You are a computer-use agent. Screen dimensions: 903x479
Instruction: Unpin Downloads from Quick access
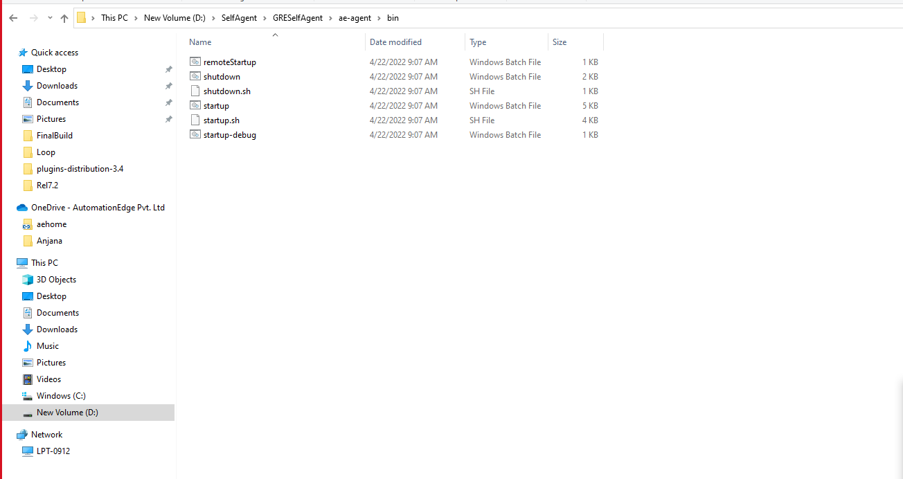pyautogui.click(x=168, y=85)
